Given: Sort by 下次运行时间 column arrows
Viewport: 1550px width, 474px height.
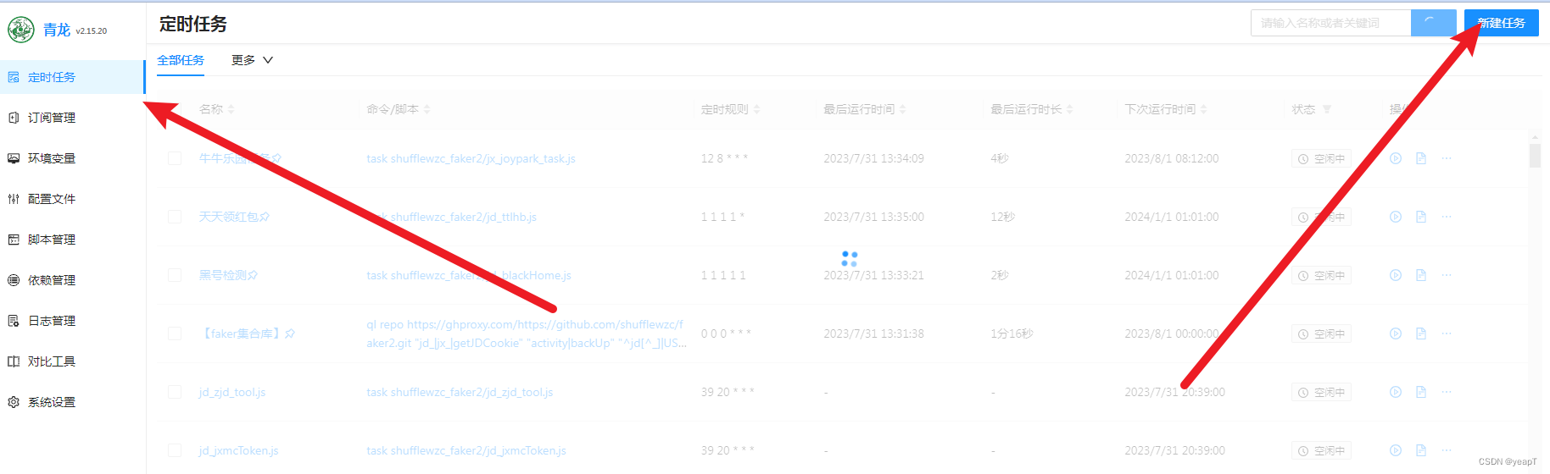Looking at the screenshot, I should pyautogui.click(x=1204, y=109).
